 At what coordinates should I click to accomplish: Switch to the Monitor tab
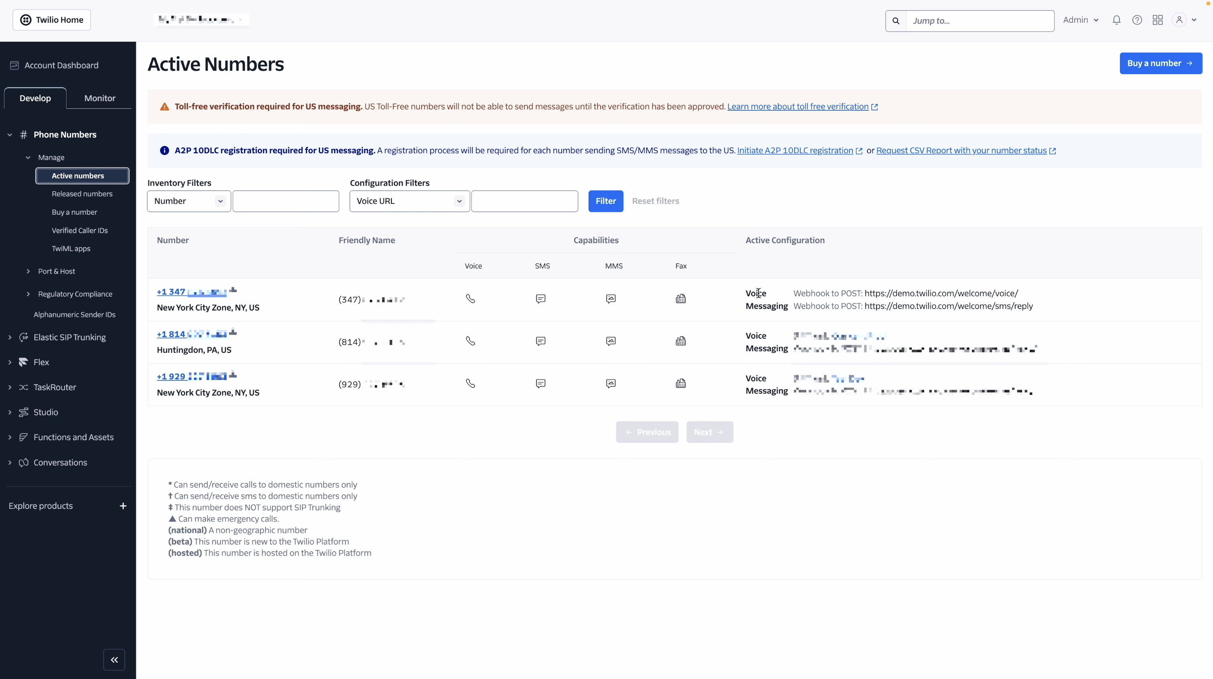[x=100, y=98]
